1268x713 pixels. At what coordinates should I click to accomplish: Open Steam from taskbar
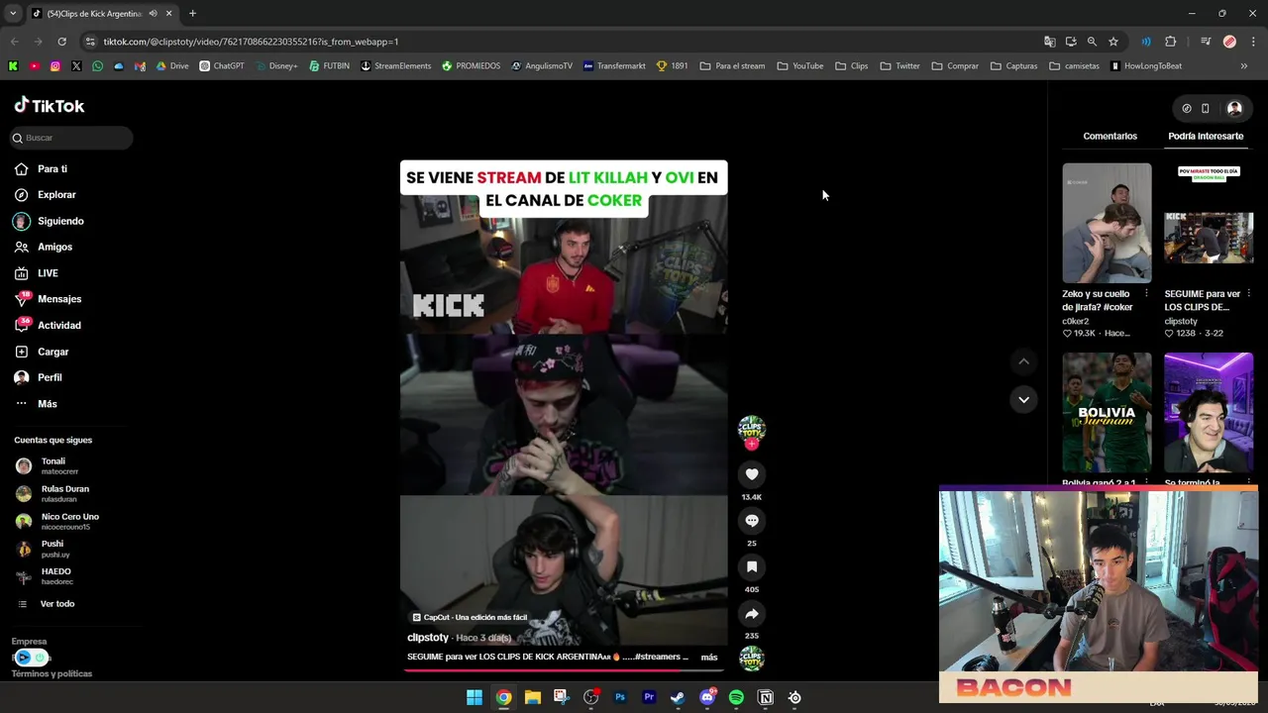678,697
